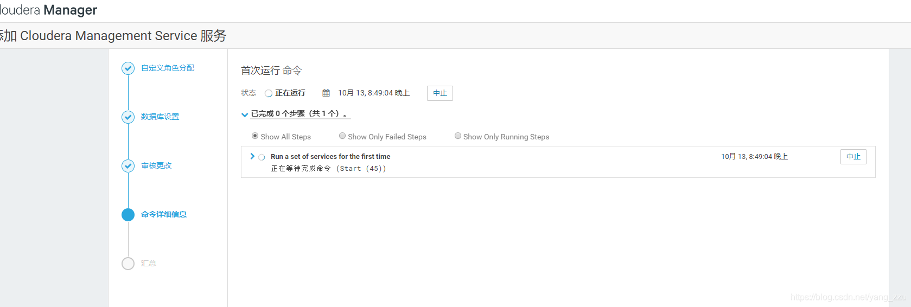911x307 pixels.
Task: Click the 审核更改 step checkmark circle
Action: point(128,166)
